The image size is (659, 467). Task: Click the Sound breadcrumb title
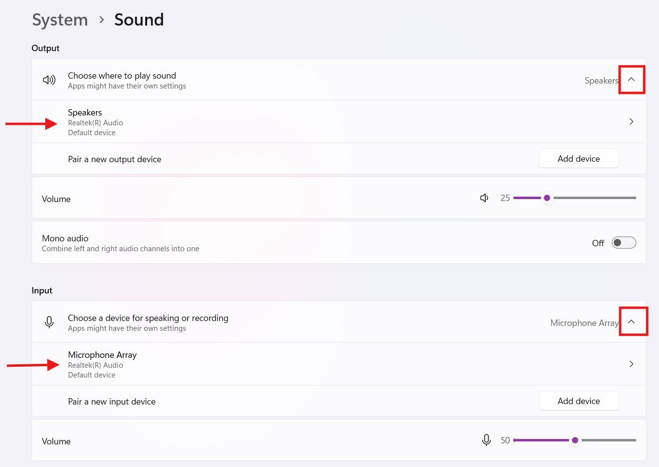pyautogui.click(x=139, y=20)
